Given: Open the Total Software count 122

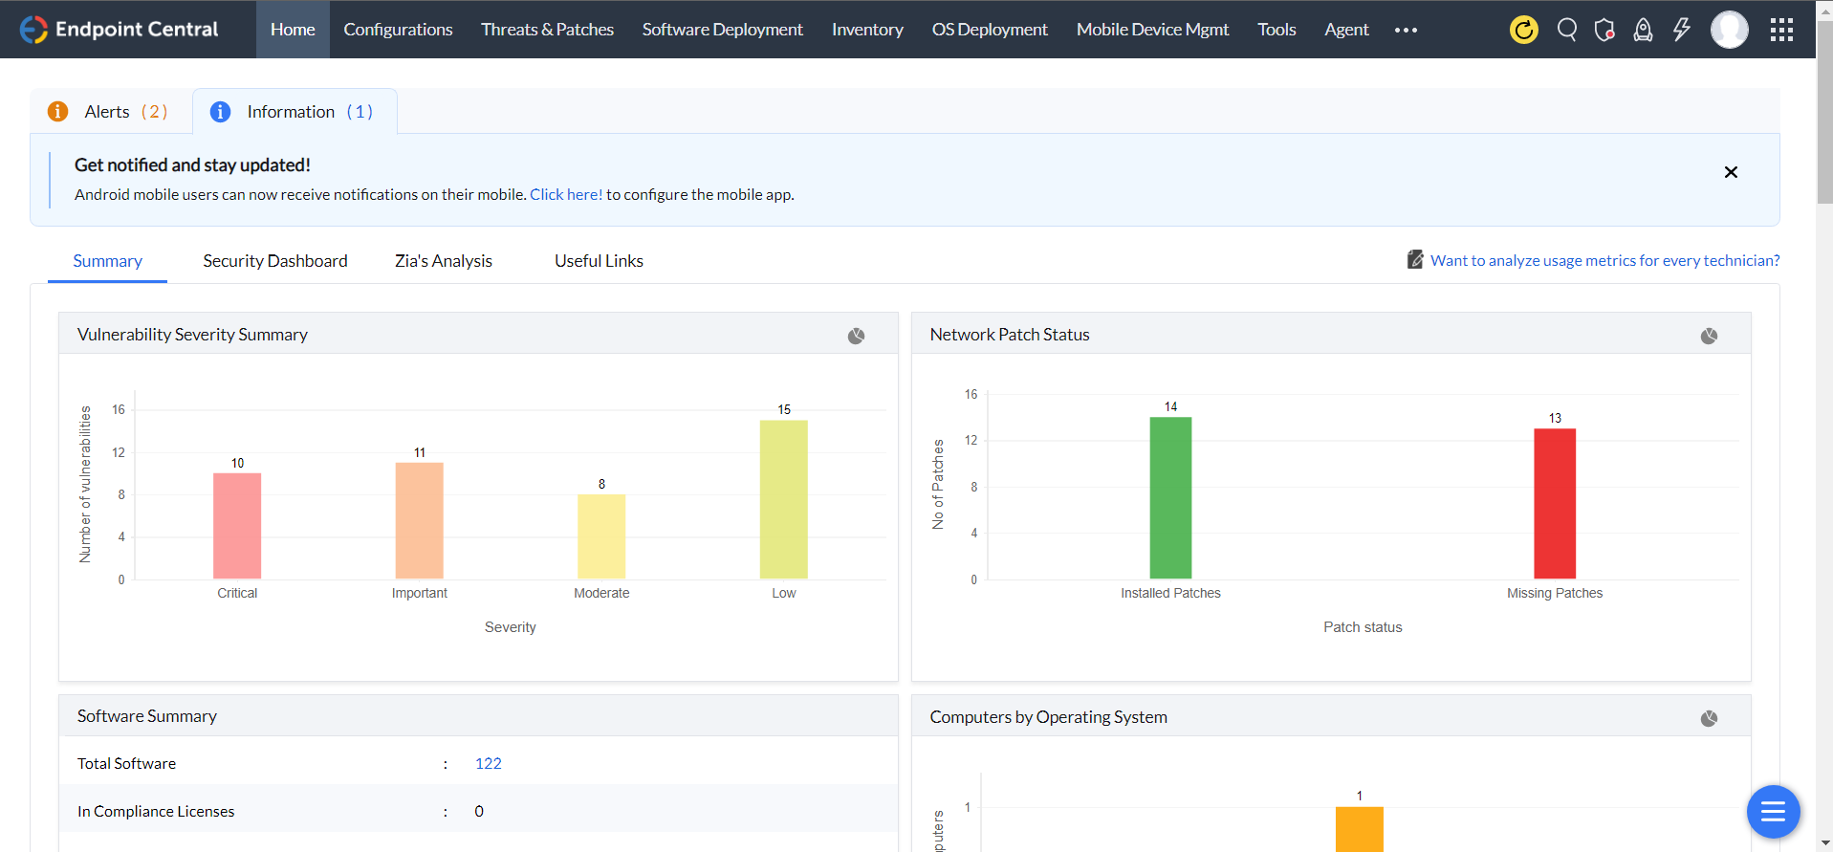Looking at the screenshot, I should click(x=488, y=763).
